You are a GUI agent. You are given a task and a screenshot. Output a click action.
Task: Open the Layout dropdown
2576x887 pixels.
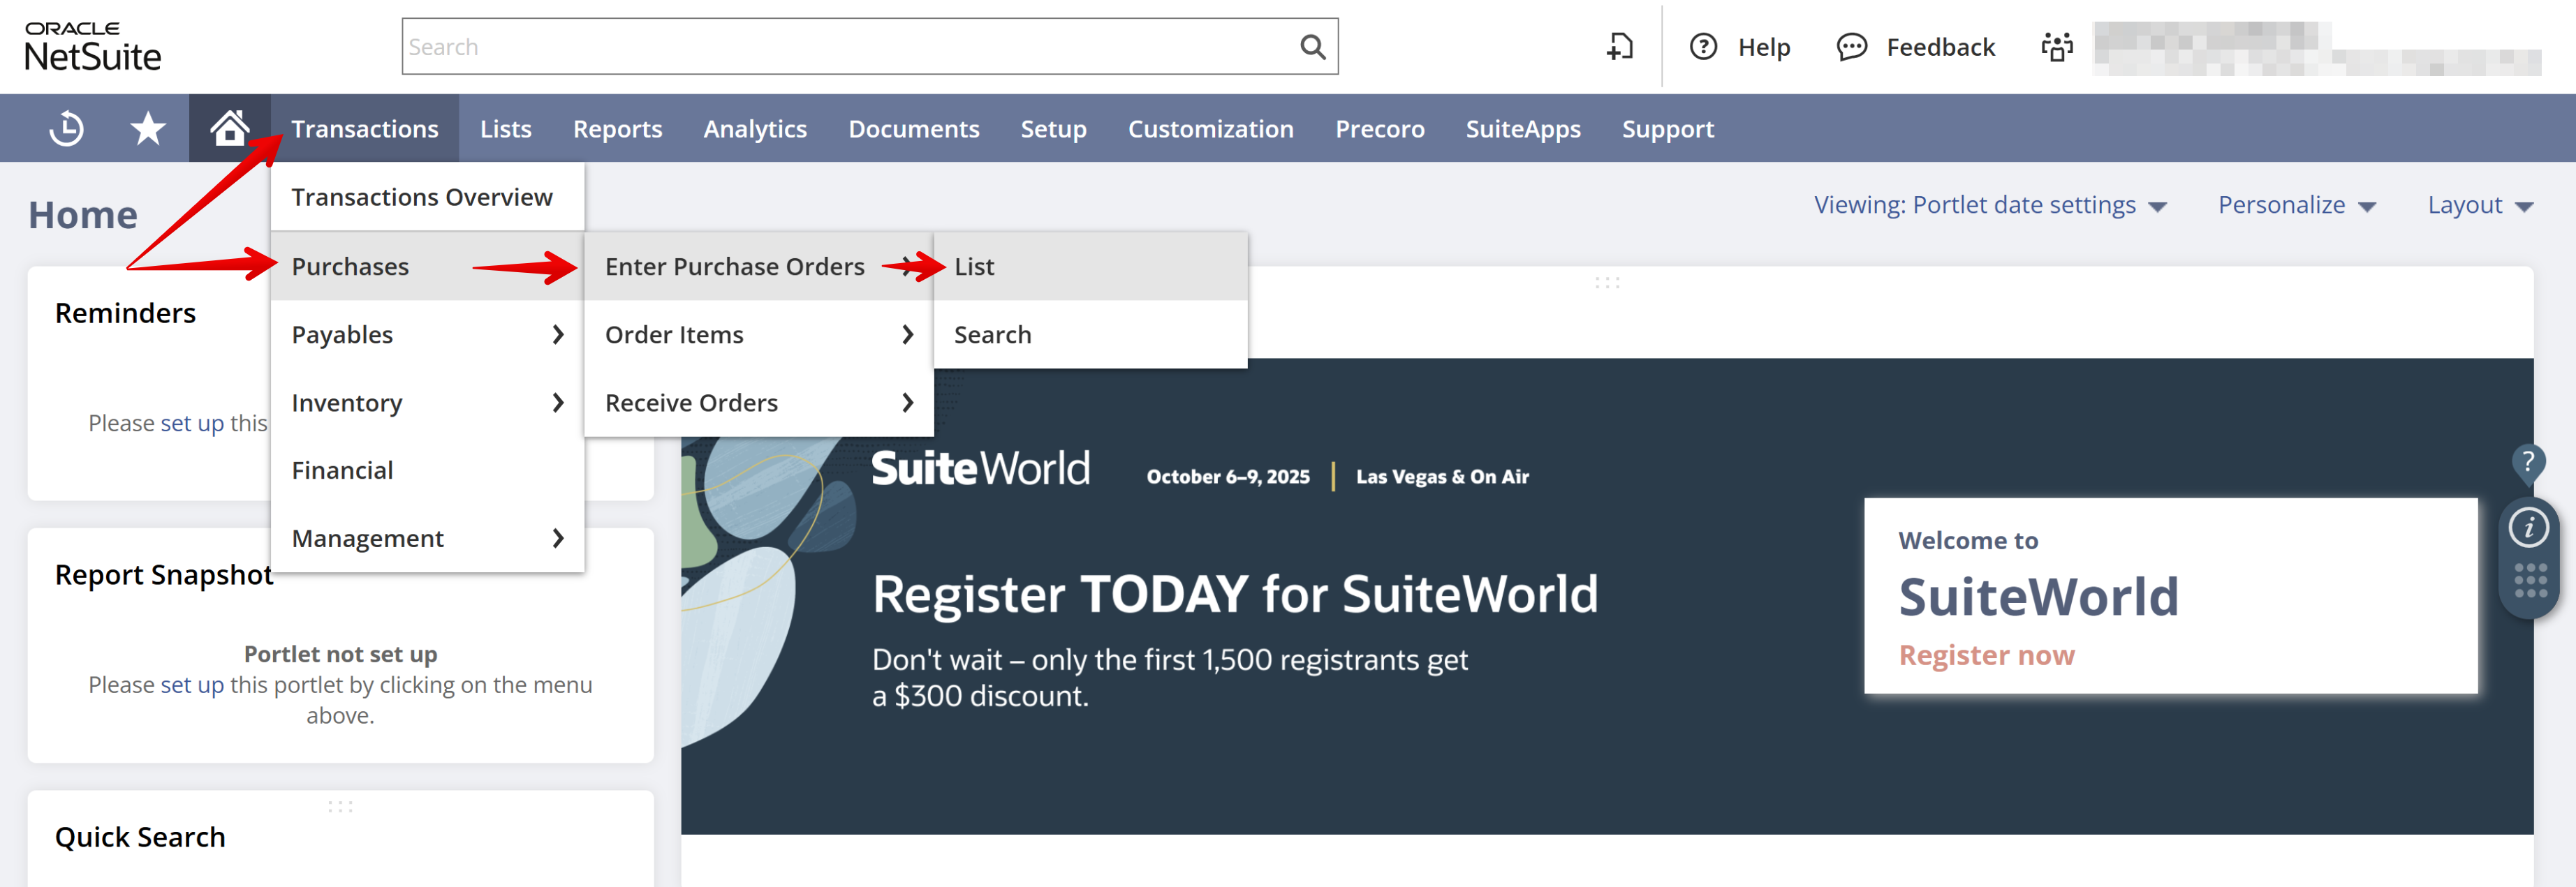[x=2480, y=206]
